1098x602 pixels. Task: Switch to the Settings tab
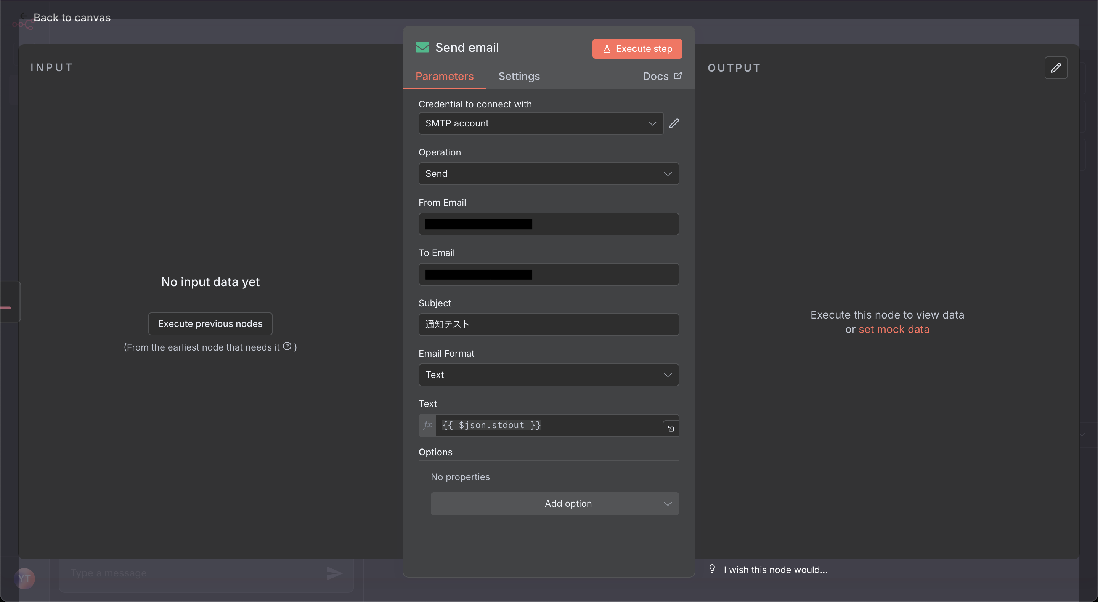coord(519,76)
